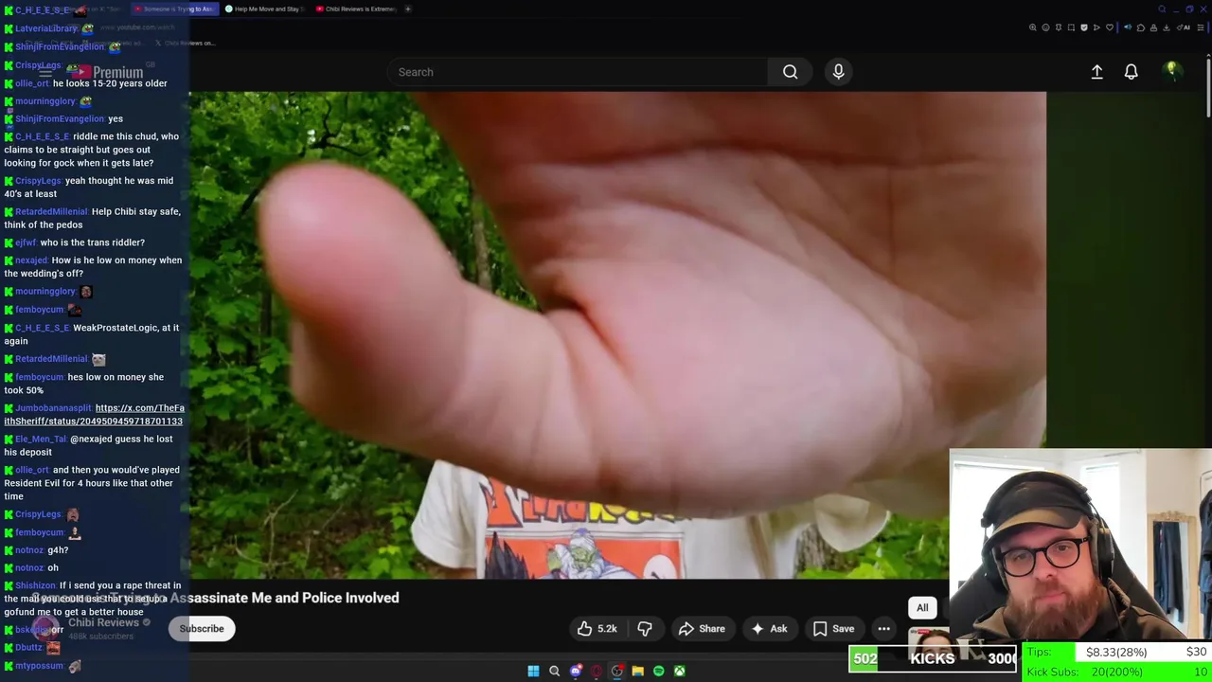Viewport: 1212px width, 682px height.
Task: Toggle tab audio speaker icon
Action: 1128,27
